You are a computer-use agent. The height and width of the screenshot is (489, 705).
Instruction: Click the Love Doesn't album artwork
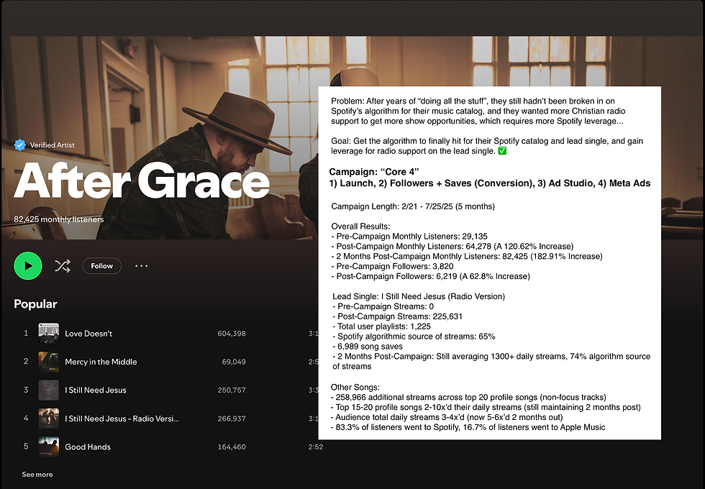tap(49, 333)
